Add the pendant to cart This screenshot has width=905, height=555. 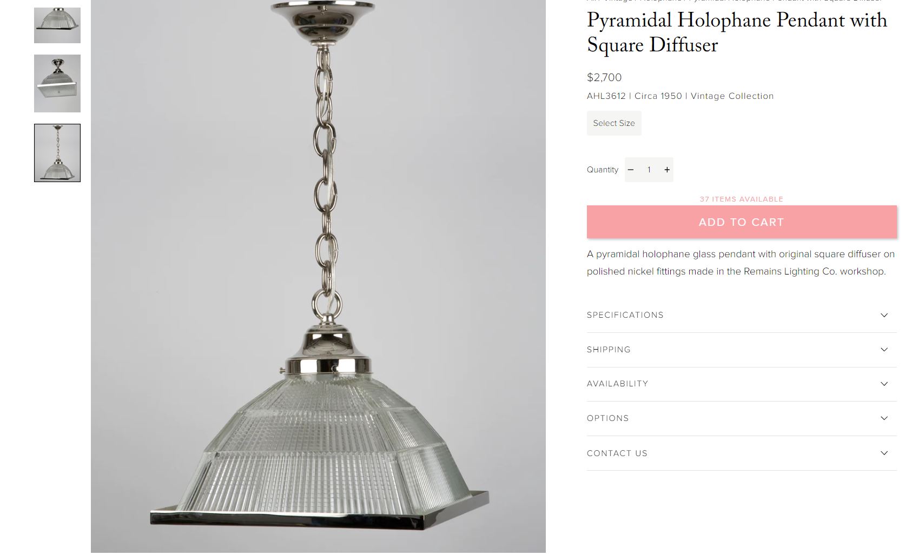[x=742, y=222]
